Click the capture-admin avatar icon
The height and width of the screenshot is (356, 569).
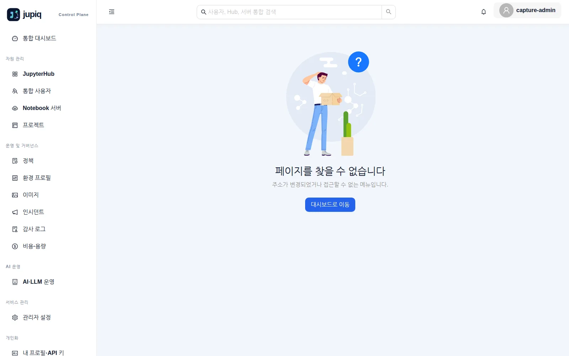tap(506, 10)
